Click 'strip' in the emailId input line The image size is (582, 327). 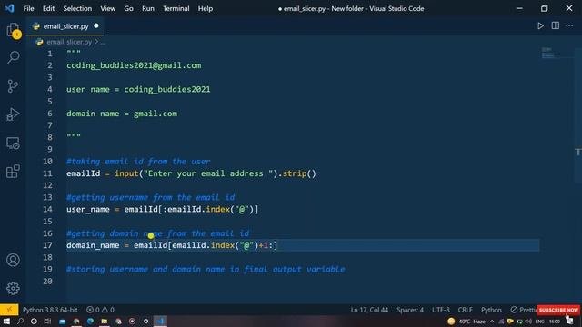(295, 173)
